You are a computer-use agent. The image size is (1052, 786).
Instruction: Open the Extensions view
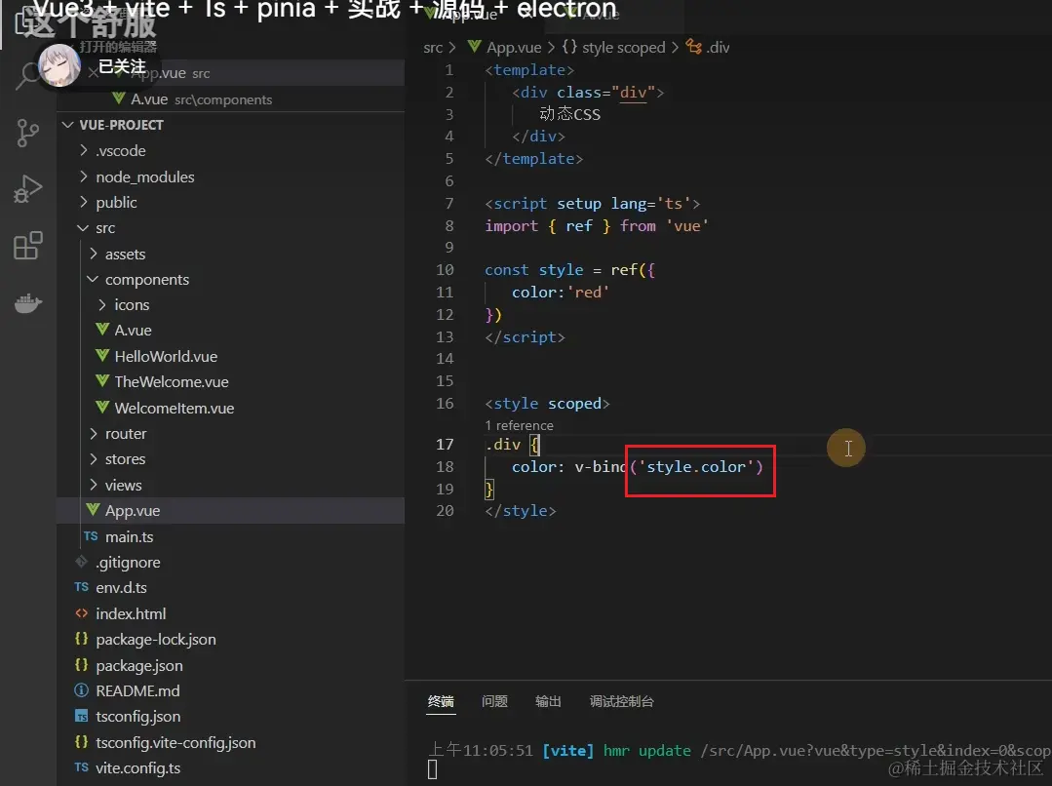[27, 246]
